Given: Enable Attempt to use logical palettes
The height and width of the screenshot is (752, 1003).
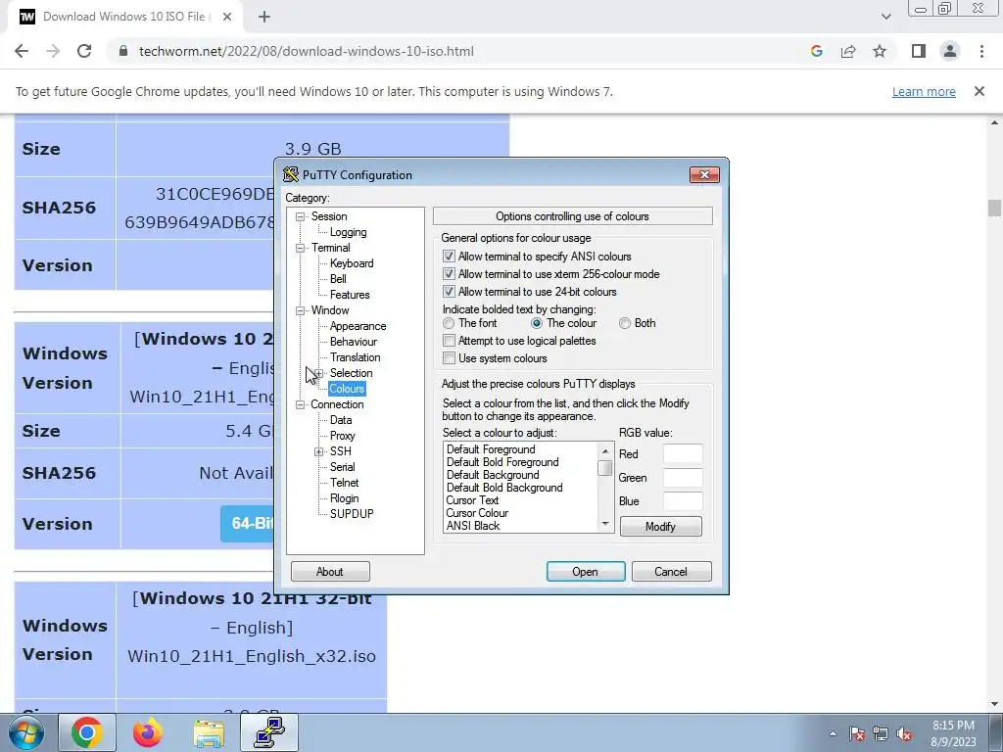Looking at the screenshot, I should (x=449, y=341).
